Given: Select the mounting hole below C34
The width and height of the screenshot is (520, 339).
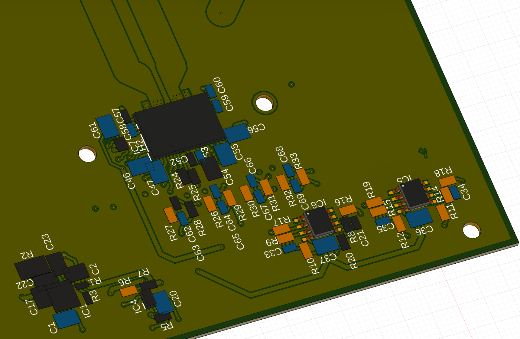Looking at the screenshot, I should tap(472, 231).
